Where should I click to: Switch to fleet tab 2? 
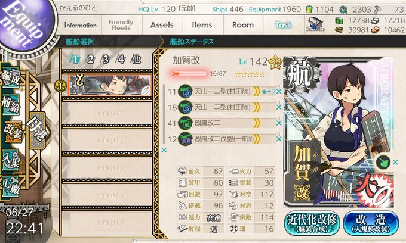[x=90, y=60]
